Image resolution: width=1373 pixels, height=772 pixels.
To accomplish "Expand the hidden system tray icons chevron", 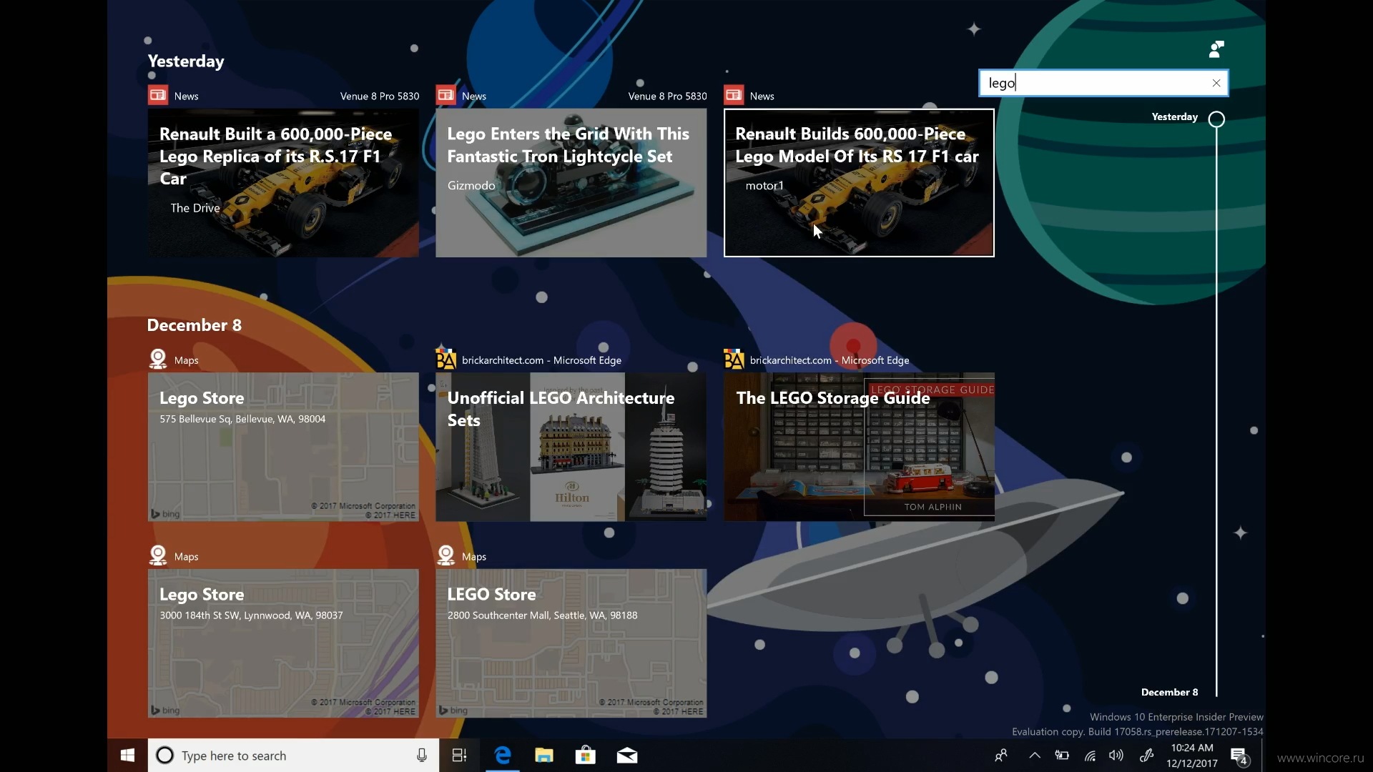I will pos(1035,756).
